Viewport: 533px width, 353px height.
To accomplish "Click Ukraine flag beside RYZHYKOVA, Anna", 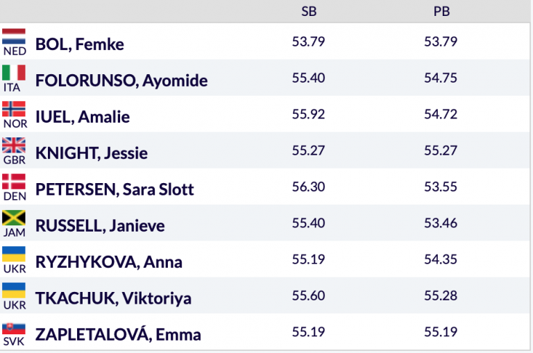I will 14,255.
